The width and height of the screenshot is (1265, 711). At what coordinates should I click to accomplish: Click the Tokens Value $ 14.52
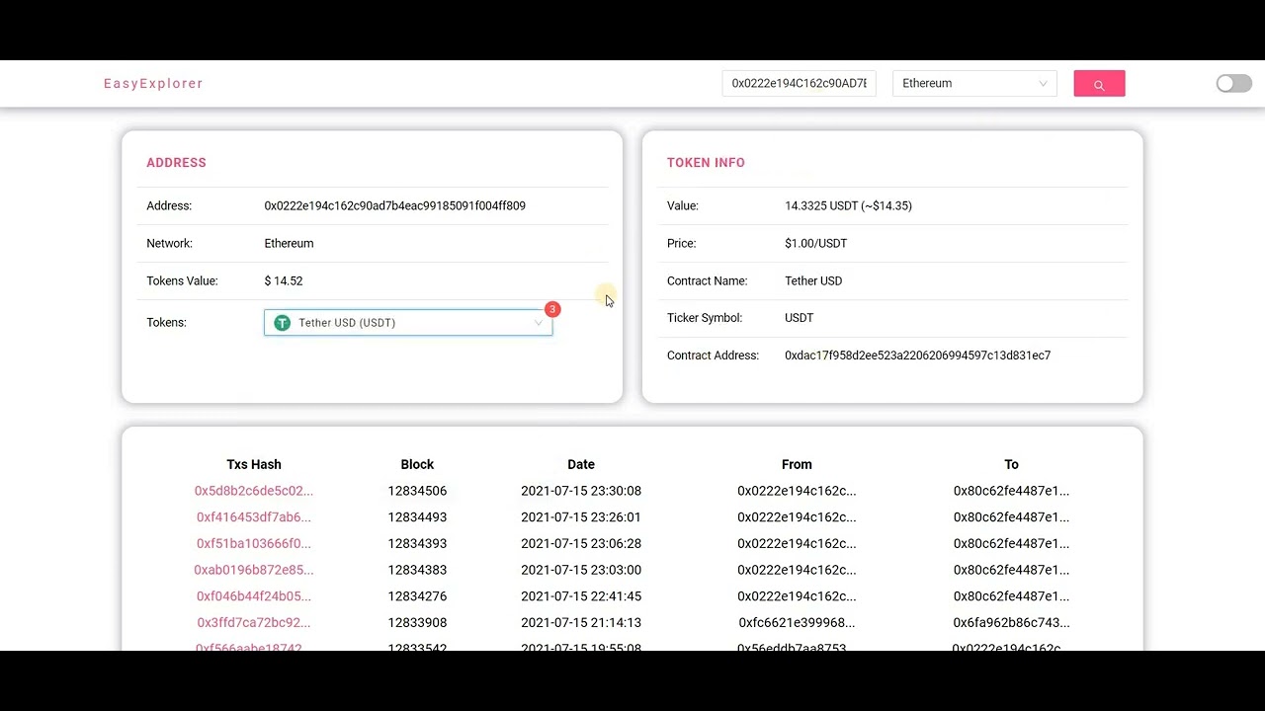pyautogui.click(x=284, y=281)
